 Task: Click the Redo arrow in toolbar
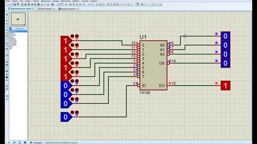pyautogui.click(x=93, y=4)
